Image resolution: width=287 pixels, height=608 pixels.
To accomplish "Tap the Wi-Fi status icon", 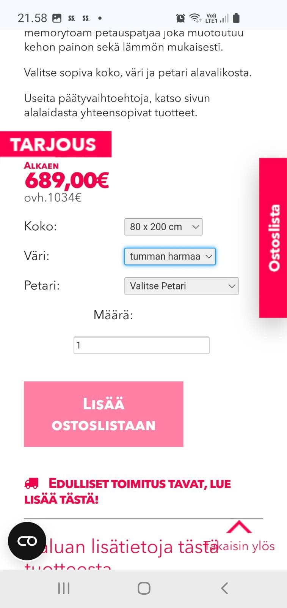I will tap(194, 17).
